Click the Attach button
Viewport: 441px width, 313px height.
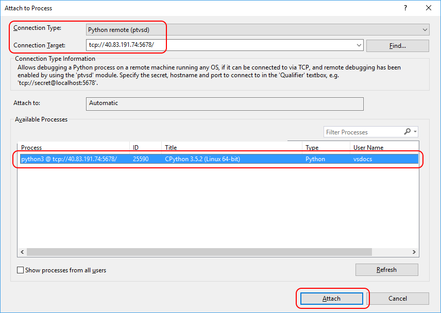[332, 298]
